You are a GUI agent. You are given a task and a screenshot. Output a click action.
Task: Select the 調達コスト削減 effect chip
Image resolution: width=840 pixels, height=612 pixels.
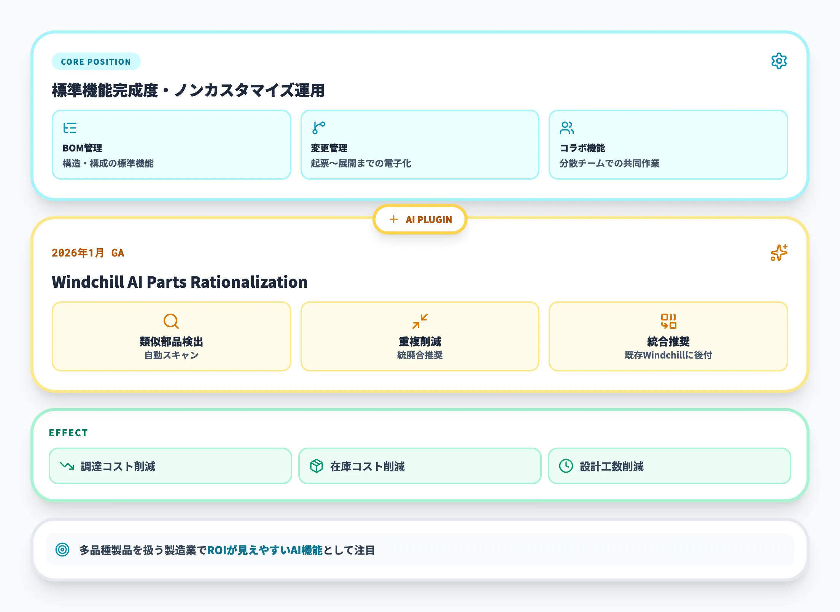tap(170, 466)
